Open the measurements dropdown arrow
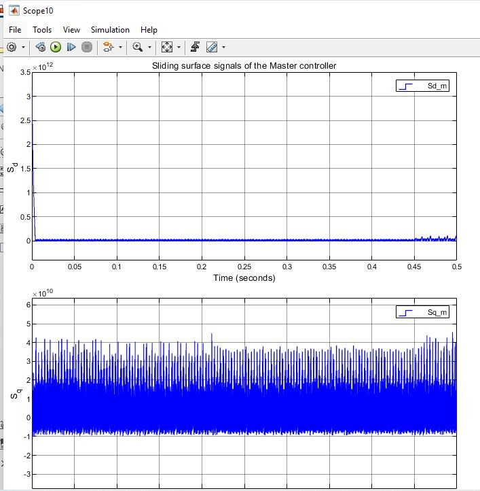The height and width of the screenshot is (491, 480). pos(223,48)
